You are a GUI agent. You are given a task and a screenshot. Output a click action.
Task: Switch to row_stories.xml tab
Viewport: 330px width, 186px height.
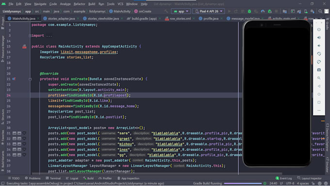[180, 18]
